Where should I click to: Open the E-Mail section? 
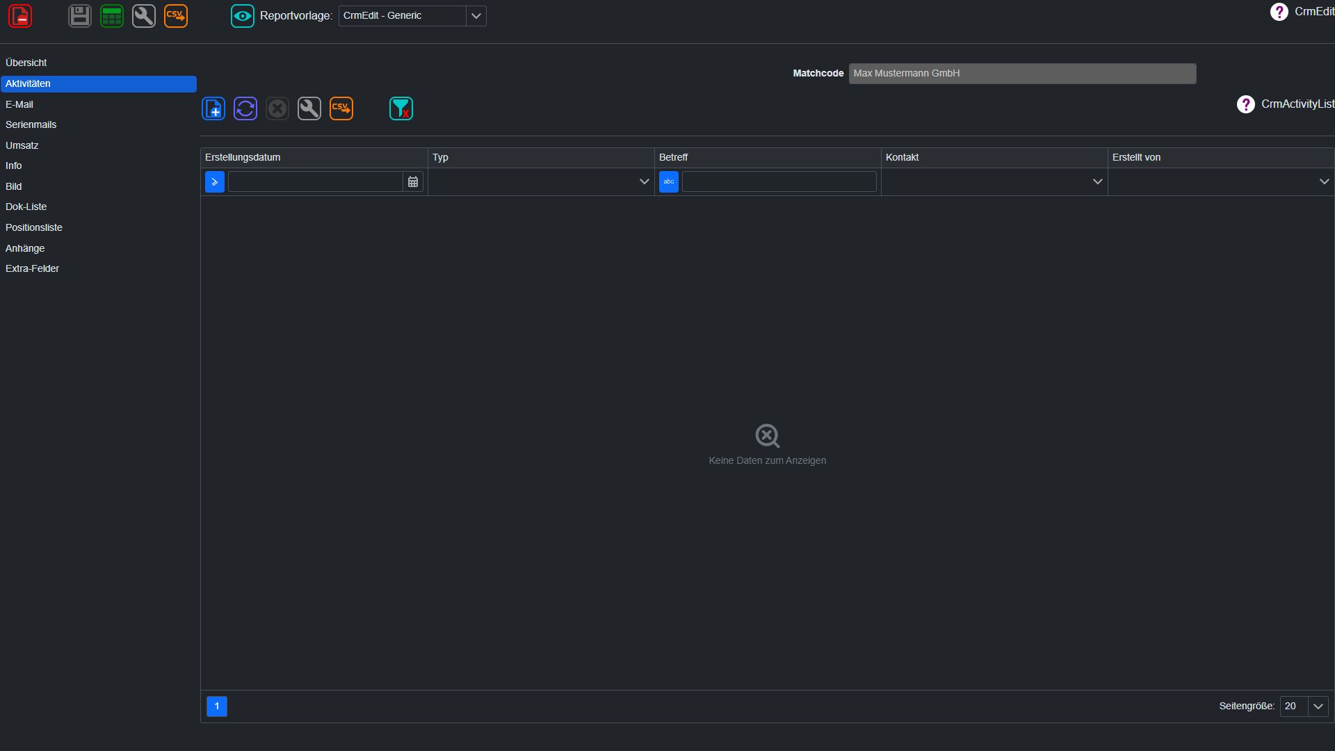pos(98,104)
